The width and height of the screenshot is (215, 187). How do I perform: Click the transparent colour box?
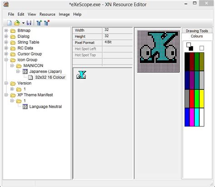[201, 48]
